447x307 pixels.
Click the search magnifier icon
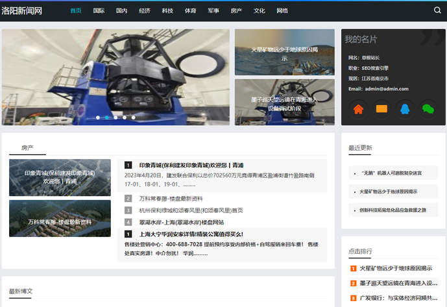[x=437, y=10]
